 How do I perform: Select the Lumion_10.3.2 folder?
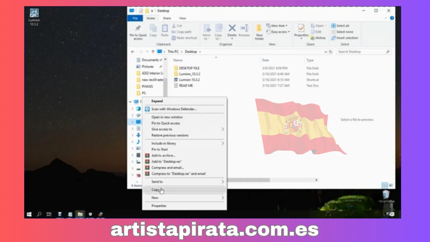click(x=187, y=74)
